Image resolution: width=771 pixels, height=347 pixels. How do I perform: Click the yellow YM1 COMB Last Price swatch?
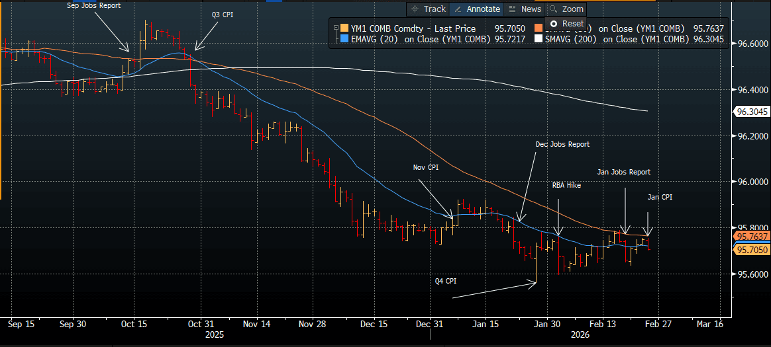344,28
